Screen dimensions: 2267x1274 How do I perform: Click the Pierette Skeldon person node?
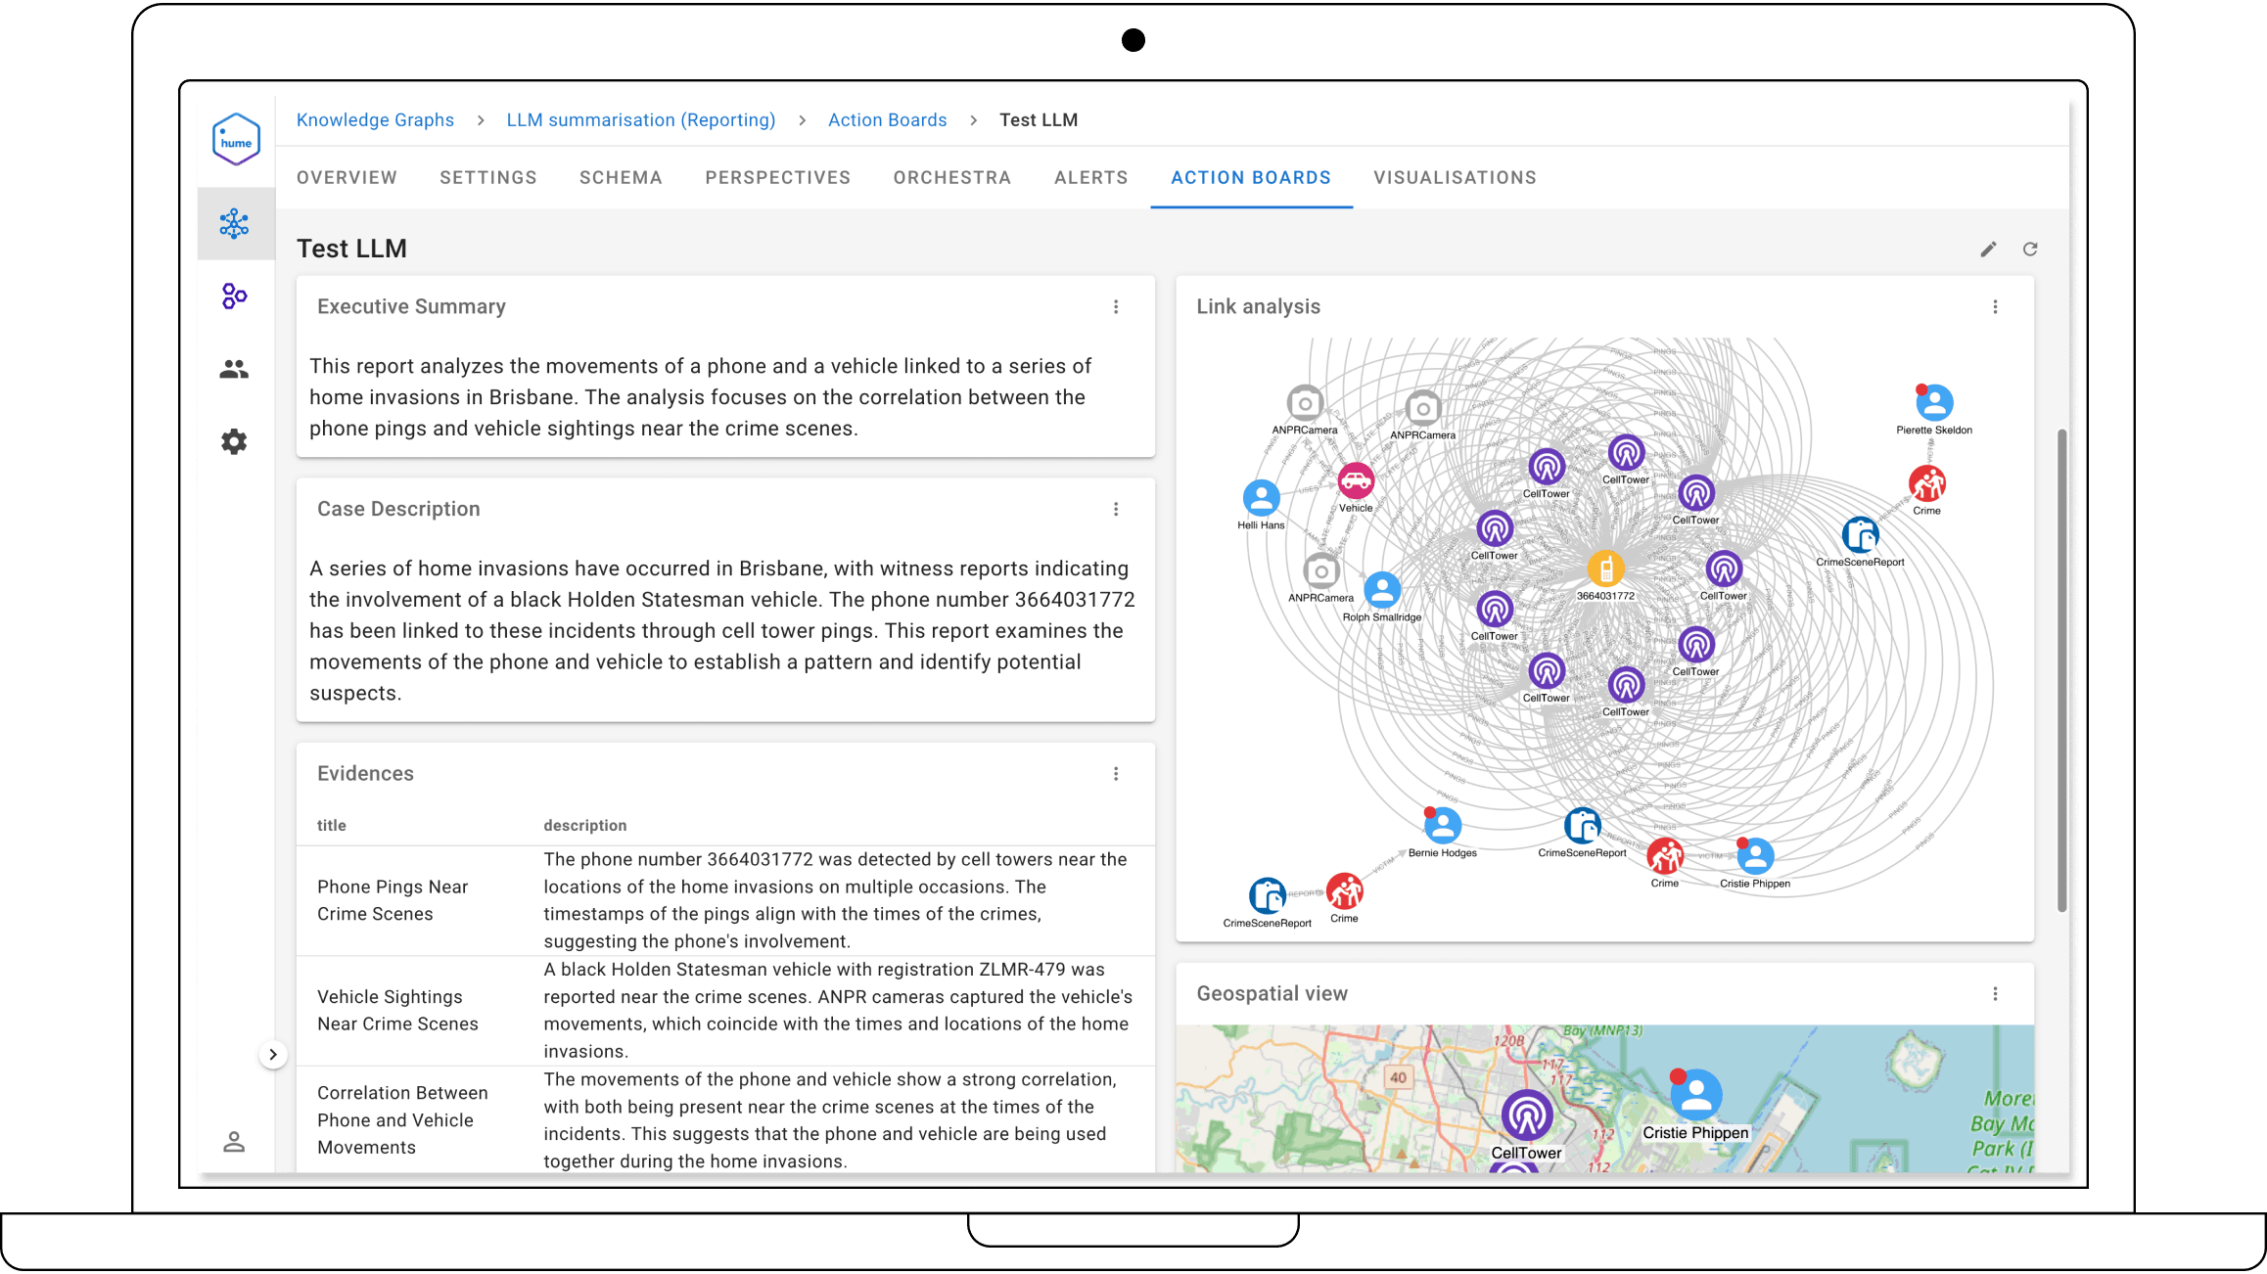click(1934, 402)
